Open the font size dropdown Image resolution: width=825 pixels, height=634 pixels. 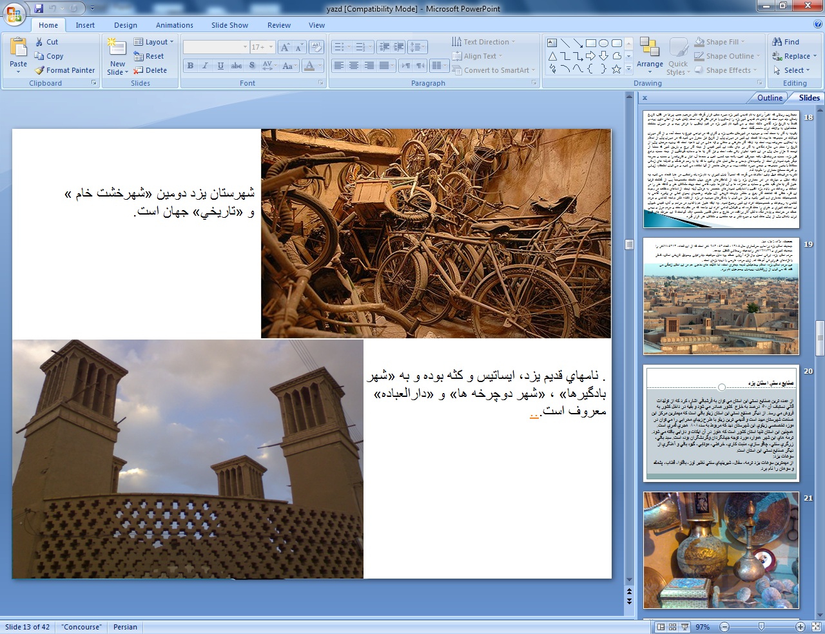[x=271, y=47]
